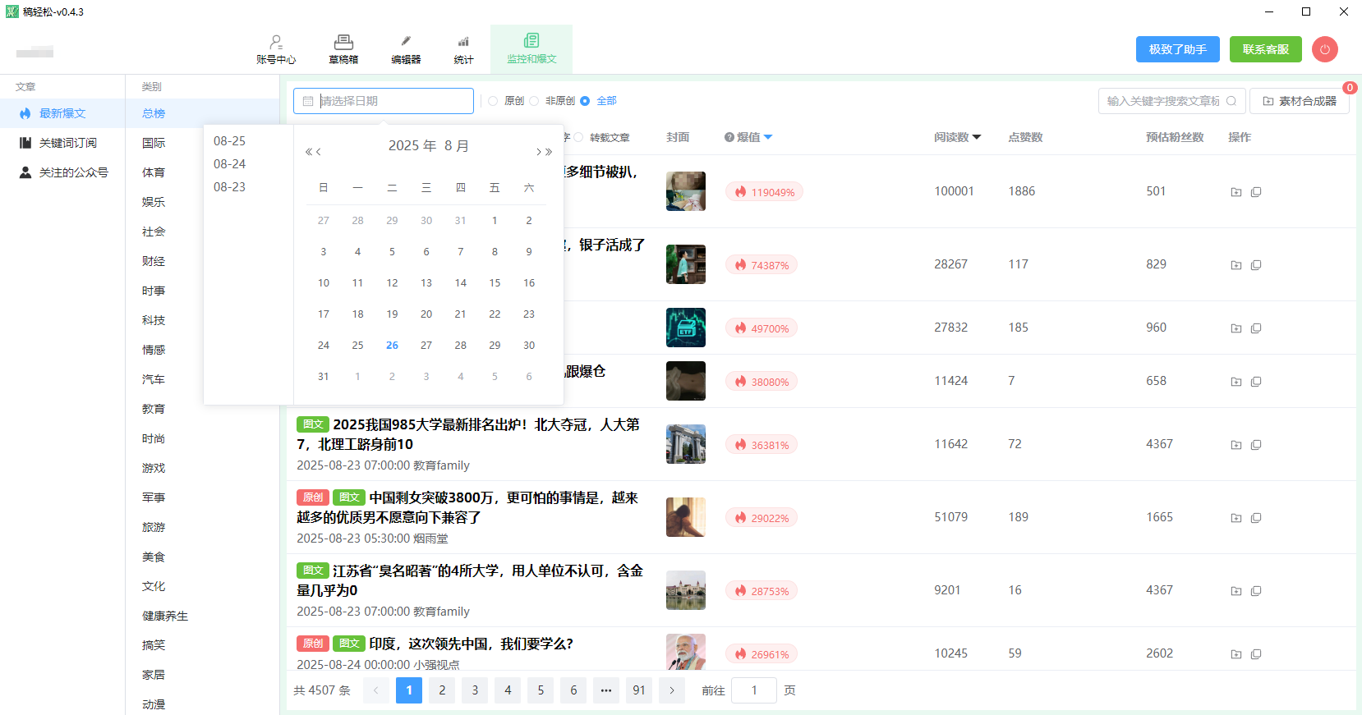Copy the 985大学 ranking article
The width and height of the screenshot is (1362, 715).
coord(1256,445)
